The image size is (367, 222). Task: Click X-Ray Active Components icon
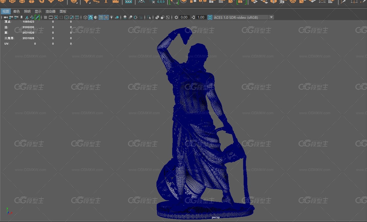pyautogui.click(x=162, y=17)
